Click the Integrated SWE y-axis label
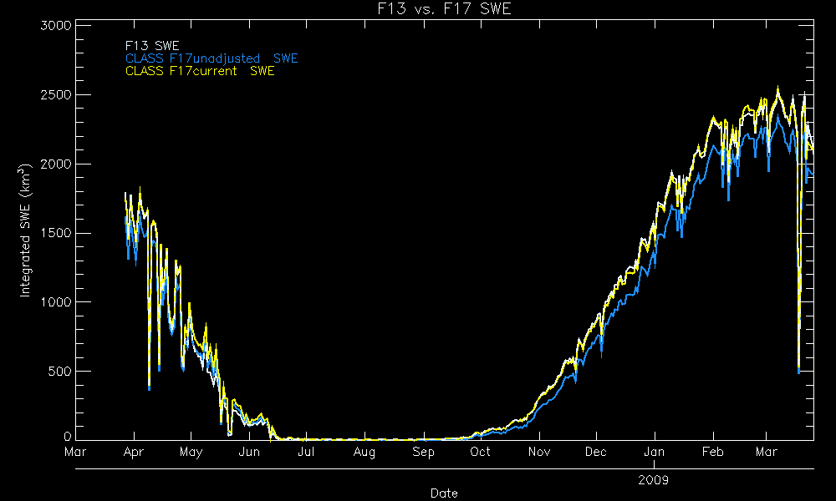This screenshot has height=501, width=836. click(26, 230)
